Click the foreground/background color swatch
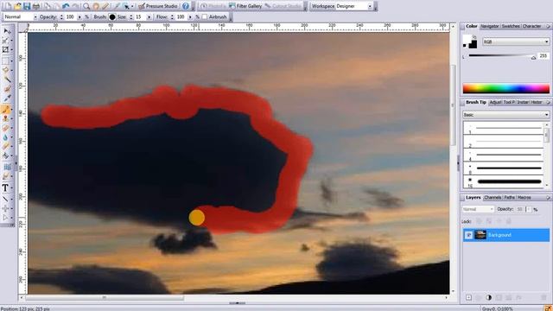Viewport: 553px width, 311px height. 470,41
